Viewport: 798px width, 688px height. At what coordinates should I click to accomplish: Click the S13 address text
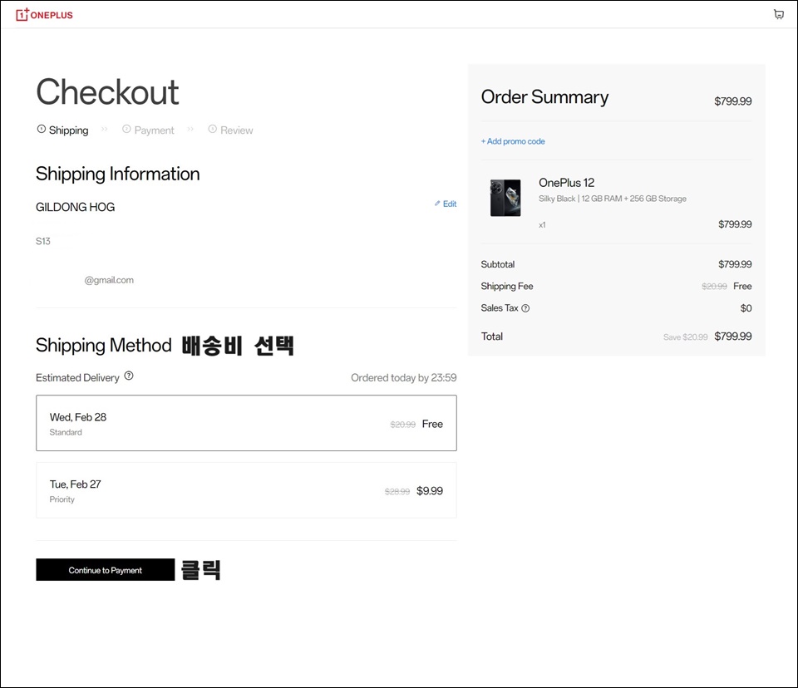point(42,241)
